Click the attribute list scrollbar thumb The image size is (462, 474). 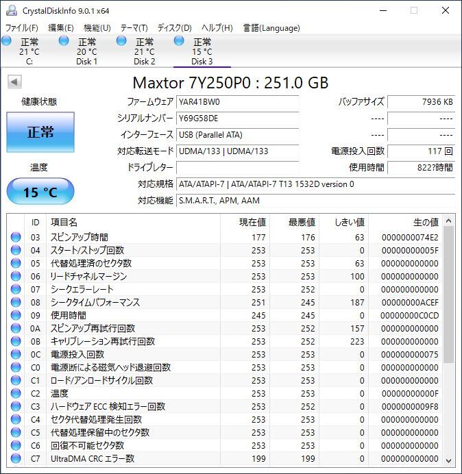449,295
